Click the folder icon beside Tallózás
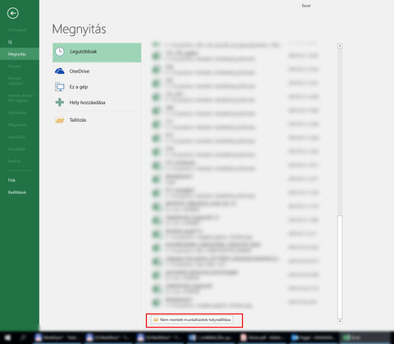This screenshot has width=394, height=344. coord(60,120)
